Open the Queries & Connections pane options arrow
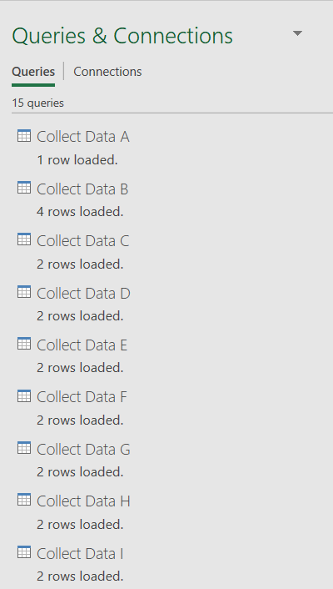 coord(297,34)
